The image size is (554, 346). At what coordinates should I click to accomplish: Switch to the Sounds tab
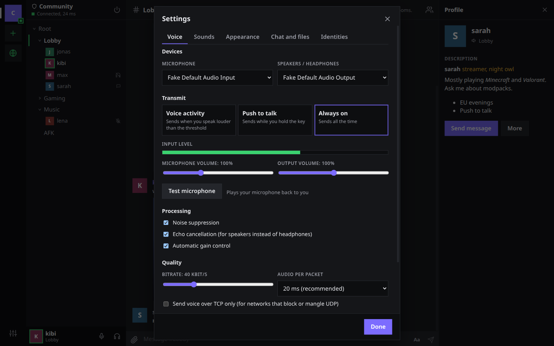pos(204,37)
